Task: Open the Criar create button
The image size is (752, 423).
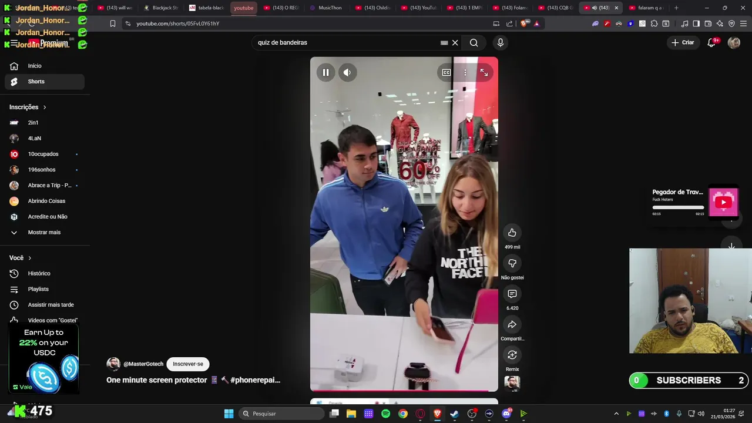Action: pos(683,42)
